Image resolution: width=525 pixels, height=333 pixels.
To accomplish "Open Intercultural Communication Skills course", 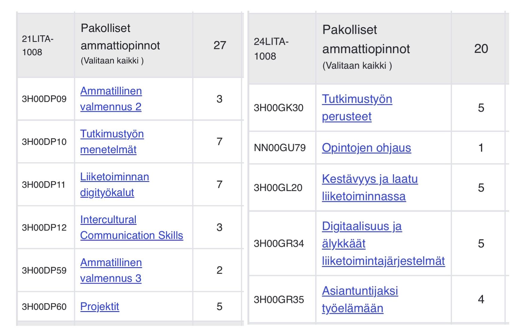I will click(131, 227).
